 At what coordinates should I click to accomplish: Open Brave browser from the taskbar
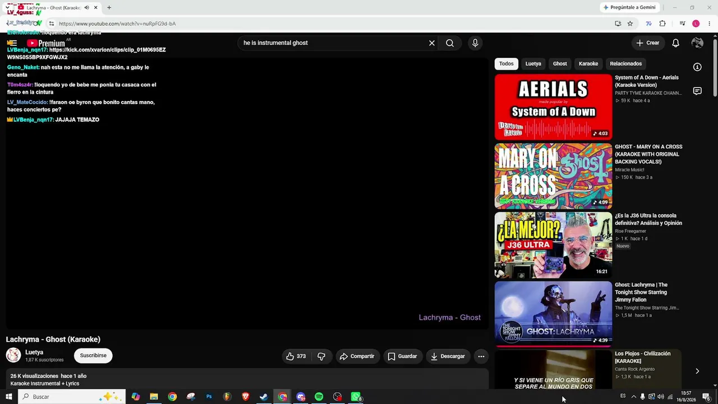245,397
